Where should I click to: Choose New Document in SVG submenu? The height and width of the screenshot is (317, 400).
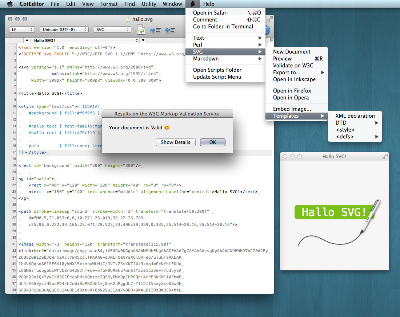coord(297,52)
